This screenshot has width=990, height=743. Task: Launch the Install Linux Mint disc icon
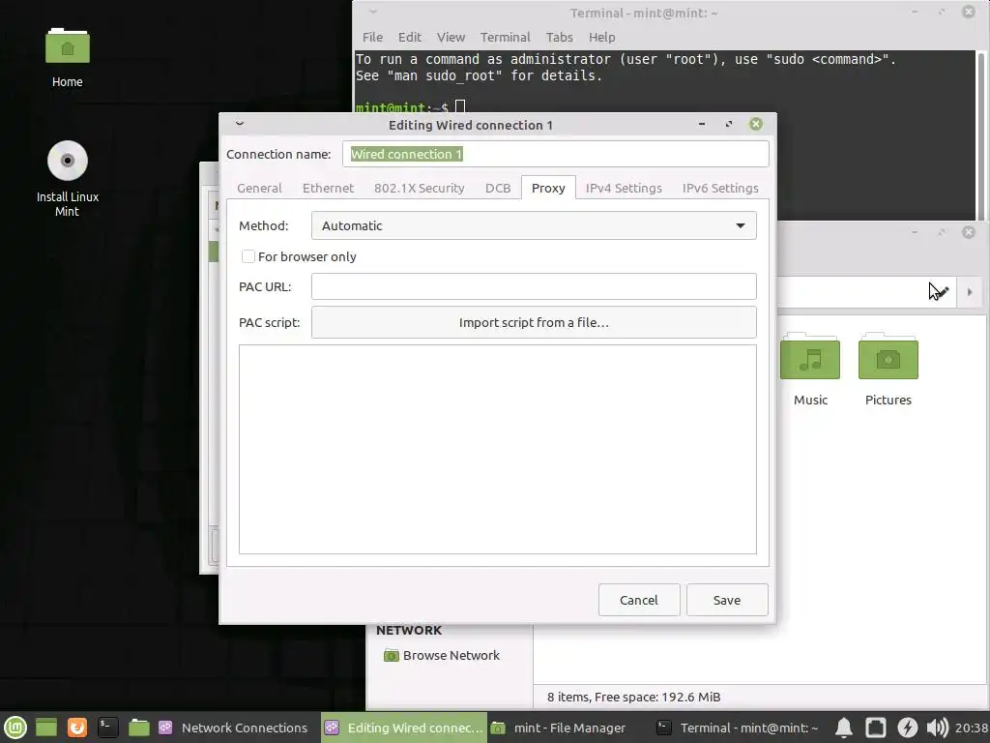[x=68, y=161]
